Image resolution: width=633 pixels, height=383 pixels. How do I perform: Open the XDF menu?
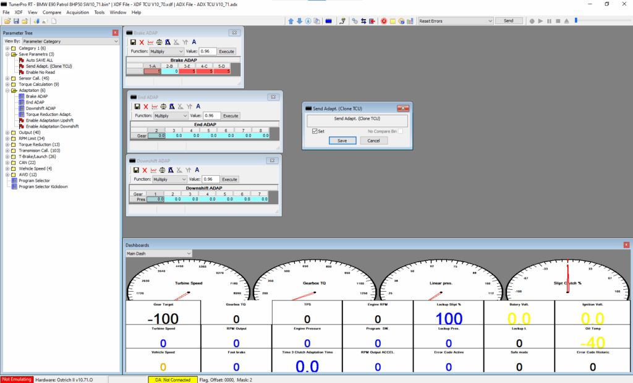pos(19,12)
